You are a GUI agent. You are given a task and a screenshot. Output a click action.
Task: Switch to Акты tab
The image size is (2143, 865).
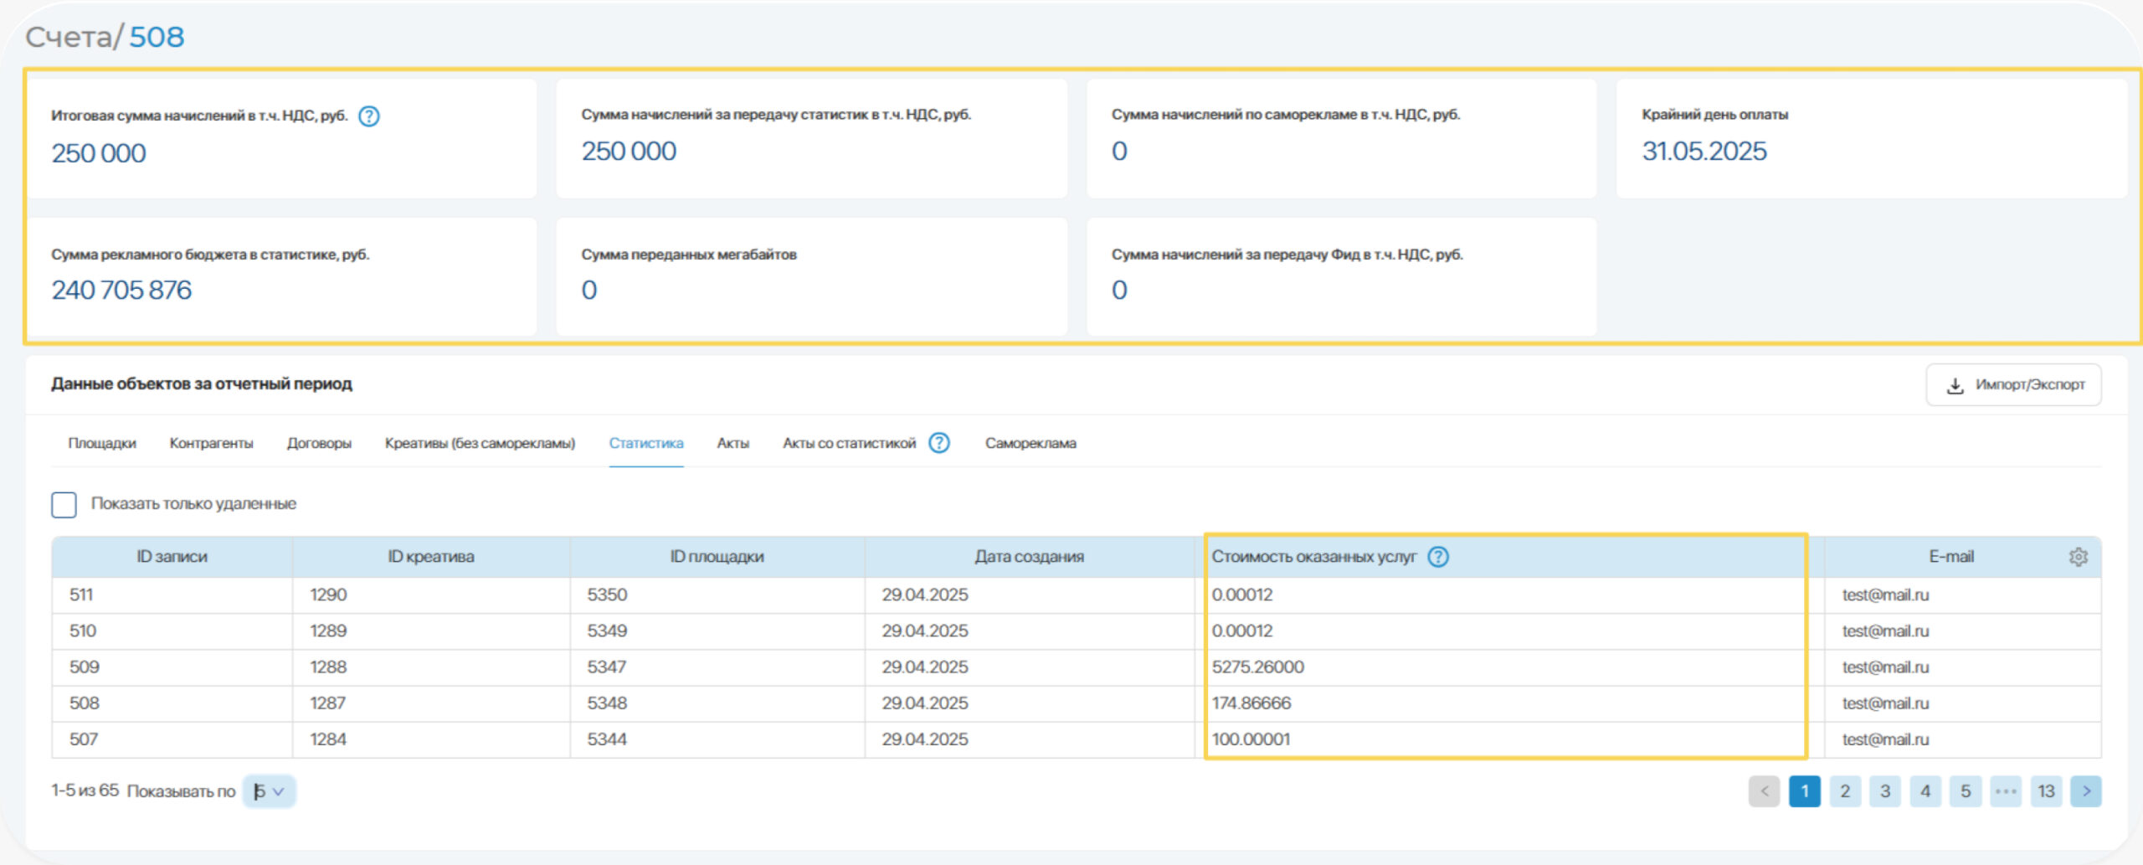732,443
